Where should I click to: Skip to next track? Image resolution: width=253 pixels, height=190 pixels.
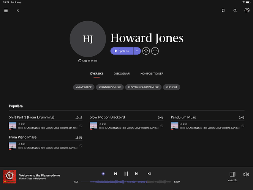coord(136,174)
